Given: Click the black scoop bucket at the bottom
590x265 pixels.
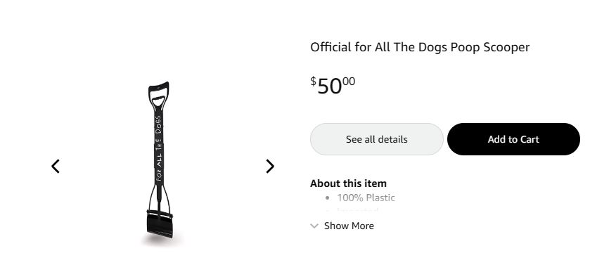Looking at the screenshot, I should click(x=160, y=224).
